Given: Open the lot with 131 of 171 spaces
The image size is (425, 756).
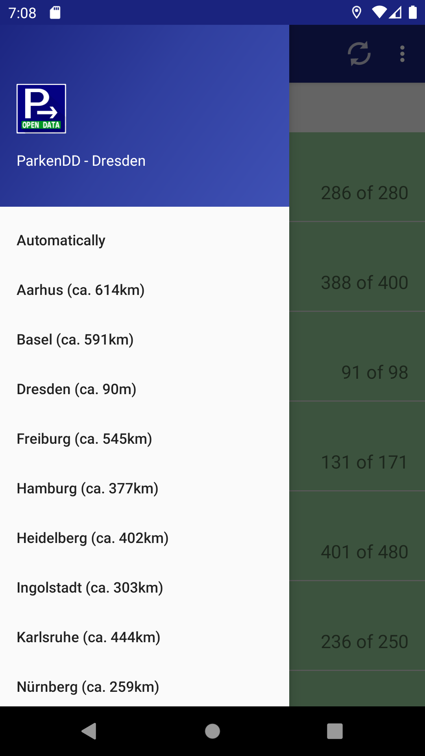Looking at the screenshot, I should (364, 462).
